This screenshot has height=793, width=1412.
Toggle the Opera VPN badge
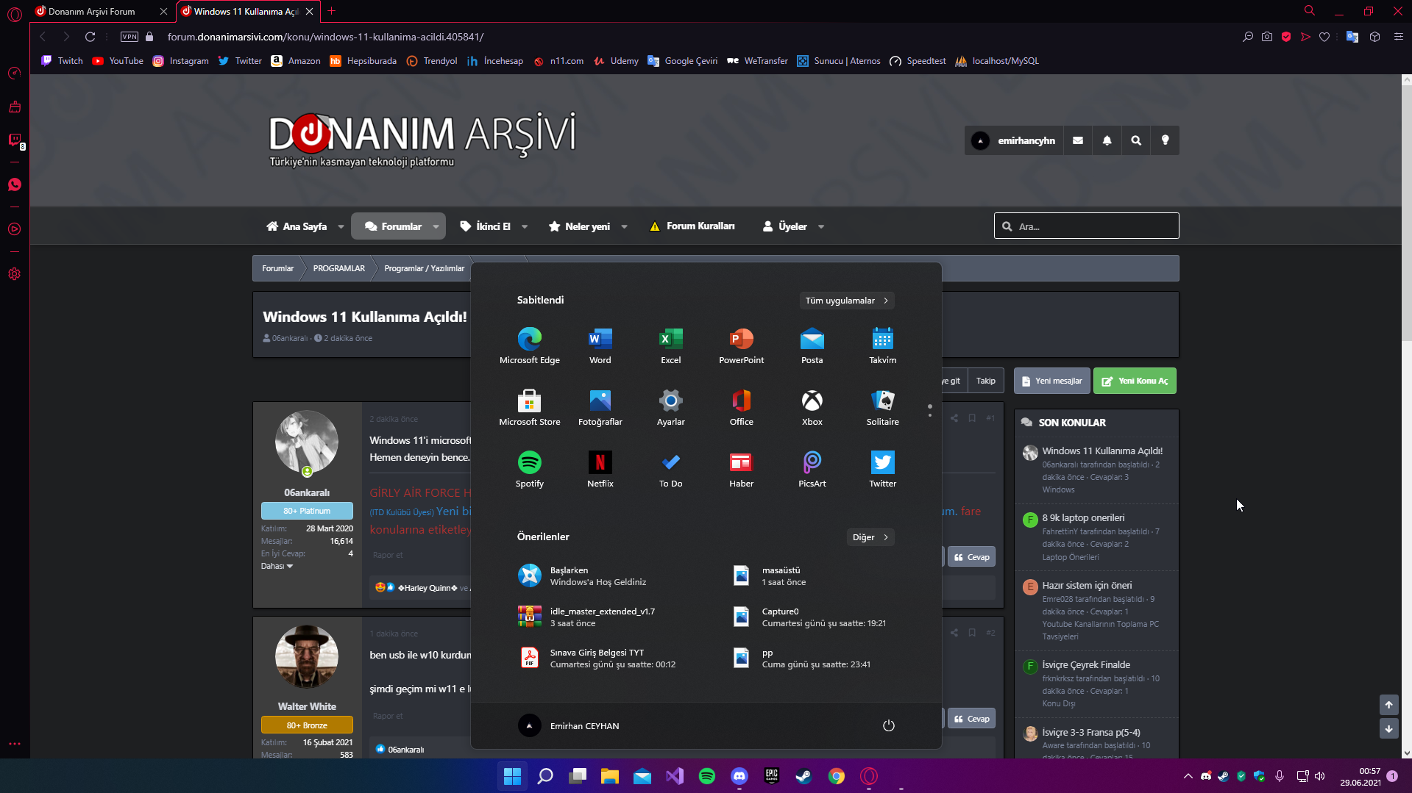click(x=130, y=37)
